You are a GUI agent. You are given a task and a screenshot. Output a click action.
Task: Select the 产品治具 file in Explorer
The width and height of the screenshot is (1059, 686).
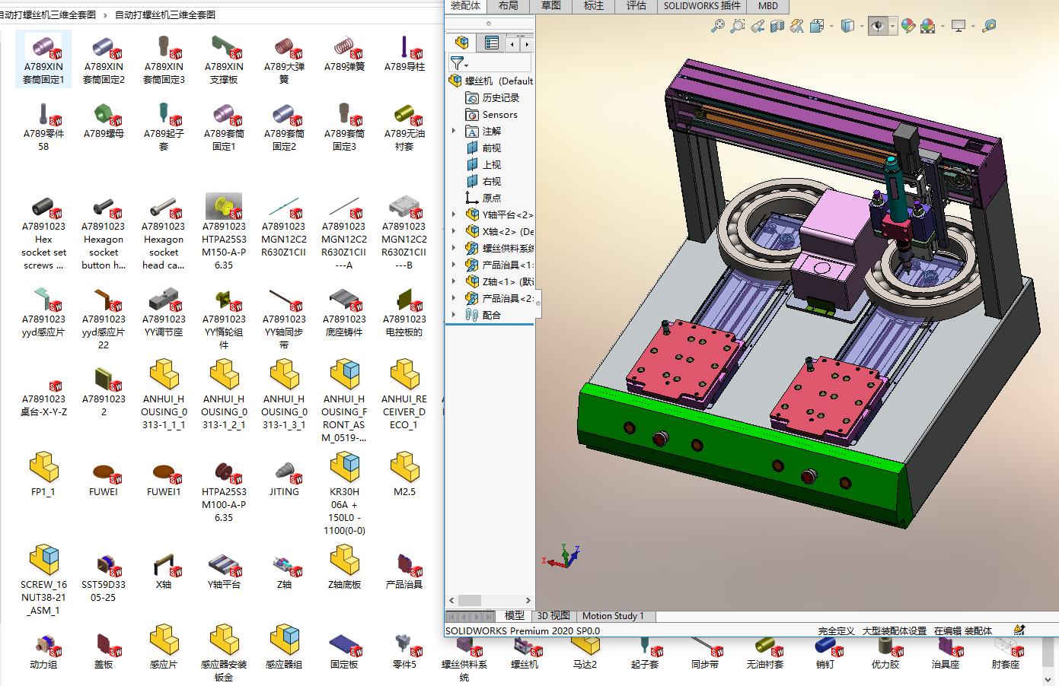click(404, 572)
